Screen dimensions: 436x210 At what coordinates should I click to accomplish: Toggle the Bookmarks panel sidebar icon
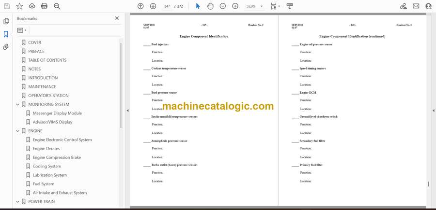click(x=6, y=34)
